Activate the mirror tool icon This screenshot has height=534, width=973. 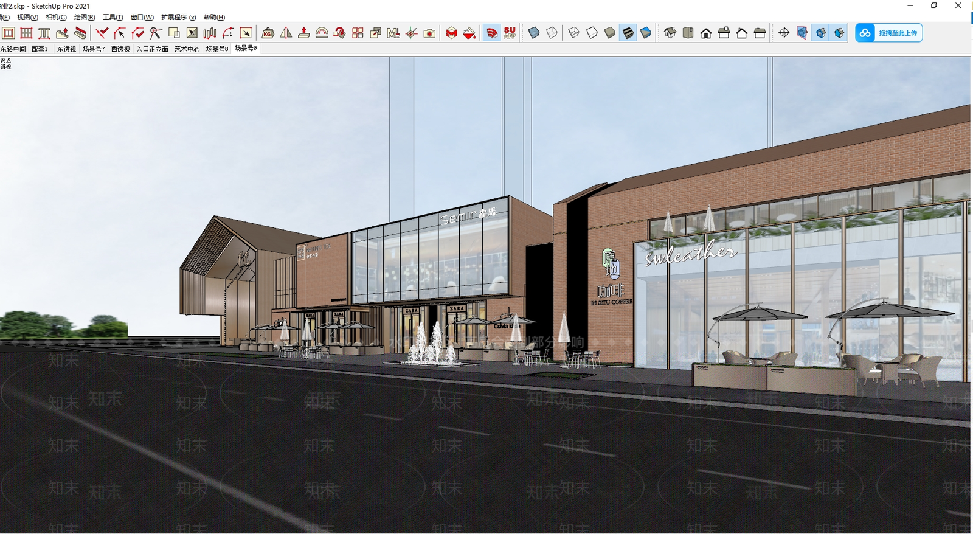pyautogui.click(x=286, y=33)
